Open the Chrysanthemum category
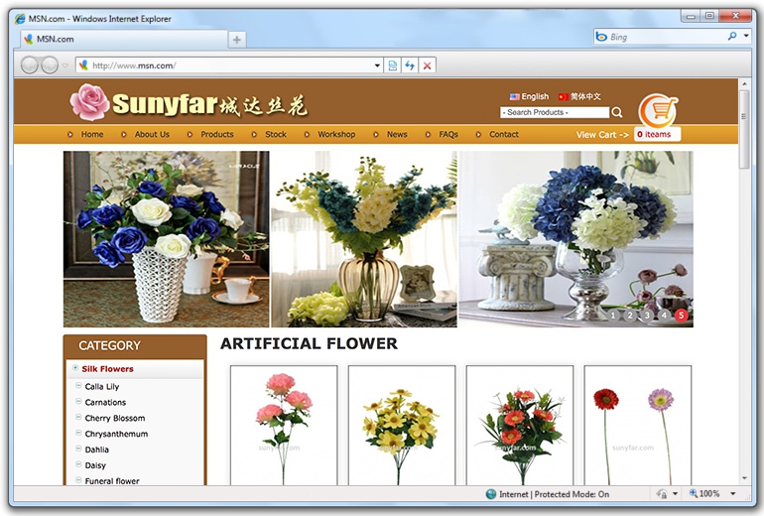This screenshot has width=764, height=516. coord(116,434)
